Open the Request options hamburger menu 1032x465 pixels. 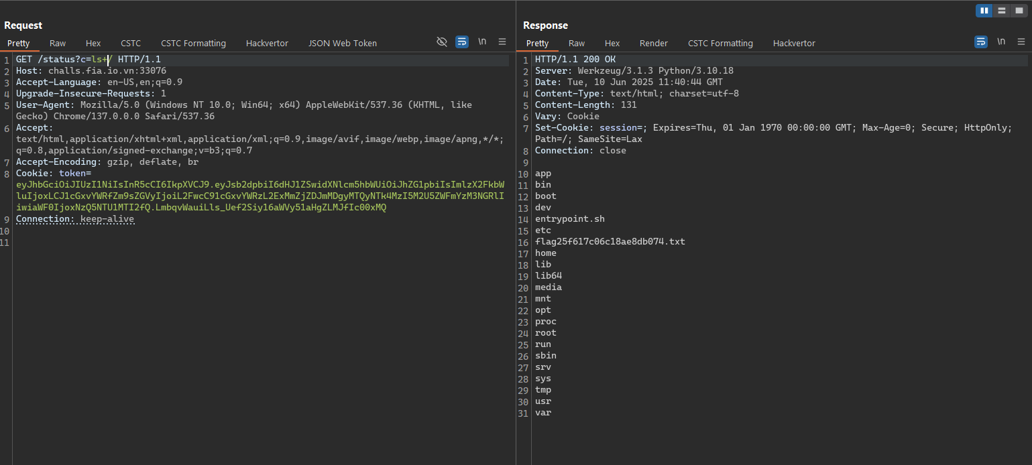(502, 42)
